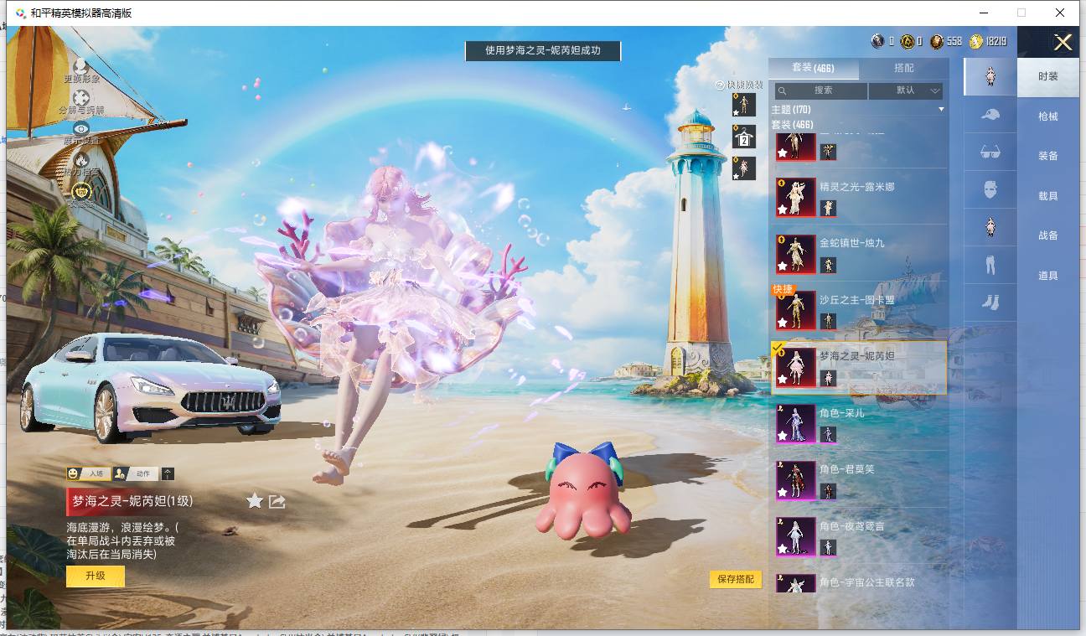Toggle the 展示设置 eye visibility icon

coord(81,128)
